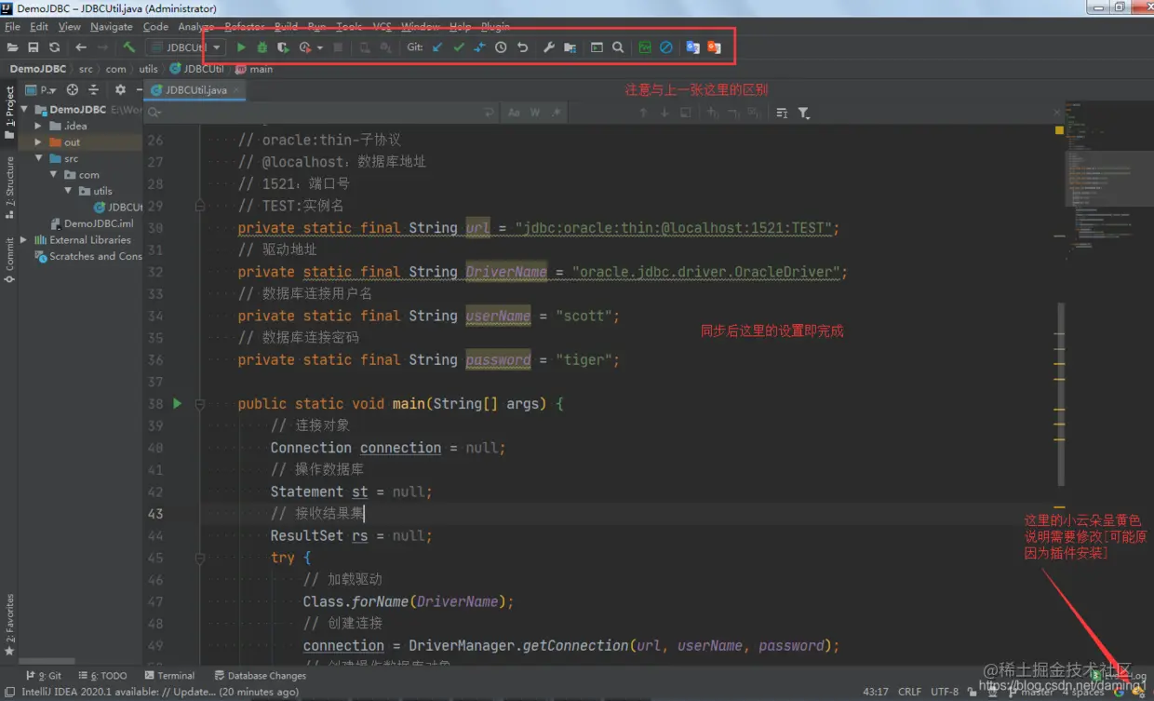Collapse the src folder node

[38, 158]
